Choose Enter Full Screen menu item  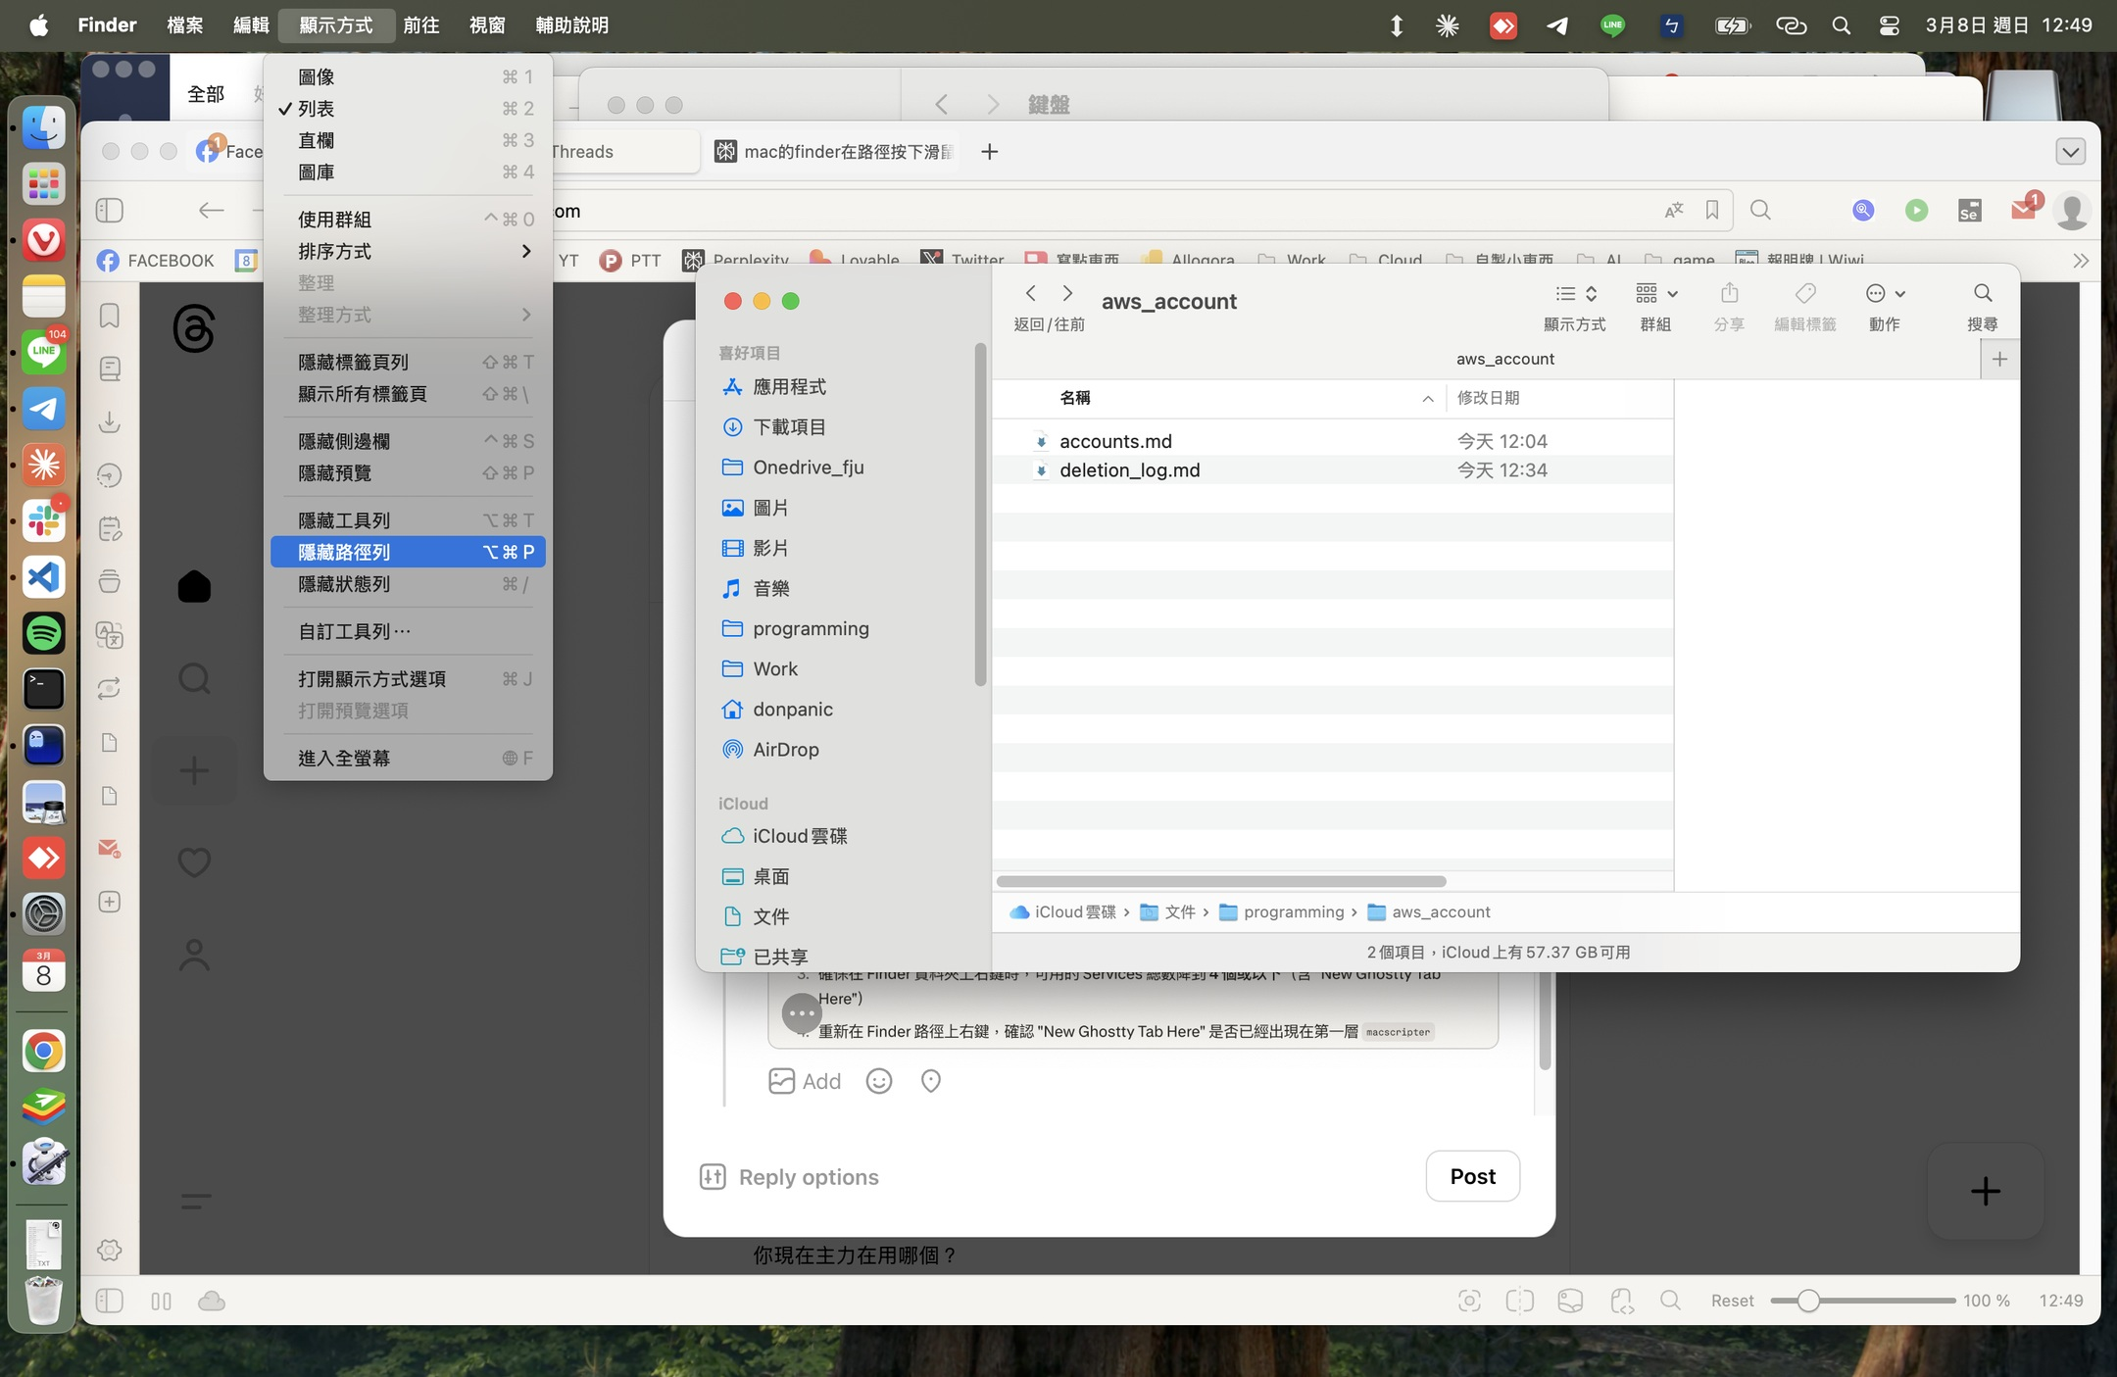(x=408, y=758)
